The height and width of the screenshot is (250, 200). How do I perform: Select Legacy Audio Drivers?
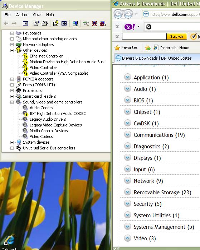[48, 119]
